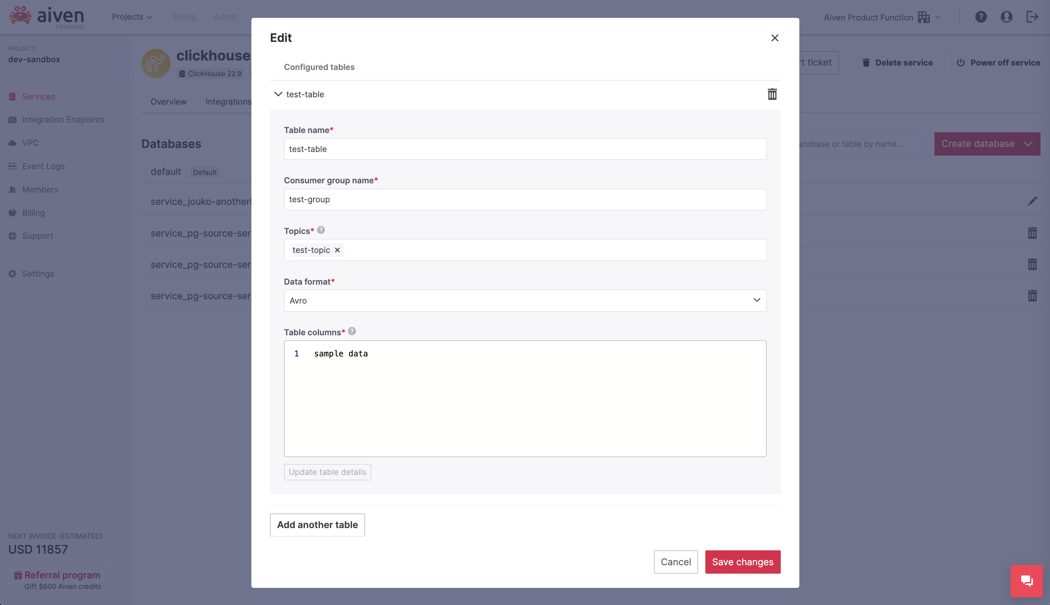Screen dimensions: 1050x605
Task: Open VPC in the sidebar
Action: 30,143
